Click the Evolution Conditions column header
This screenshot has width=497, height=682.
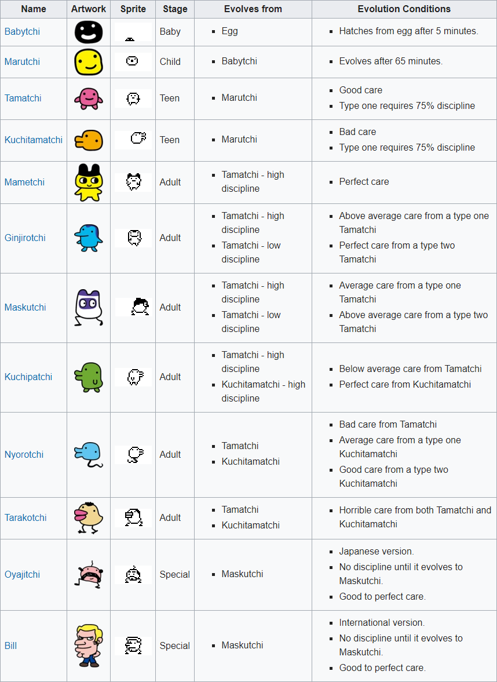tap(404, 9)
